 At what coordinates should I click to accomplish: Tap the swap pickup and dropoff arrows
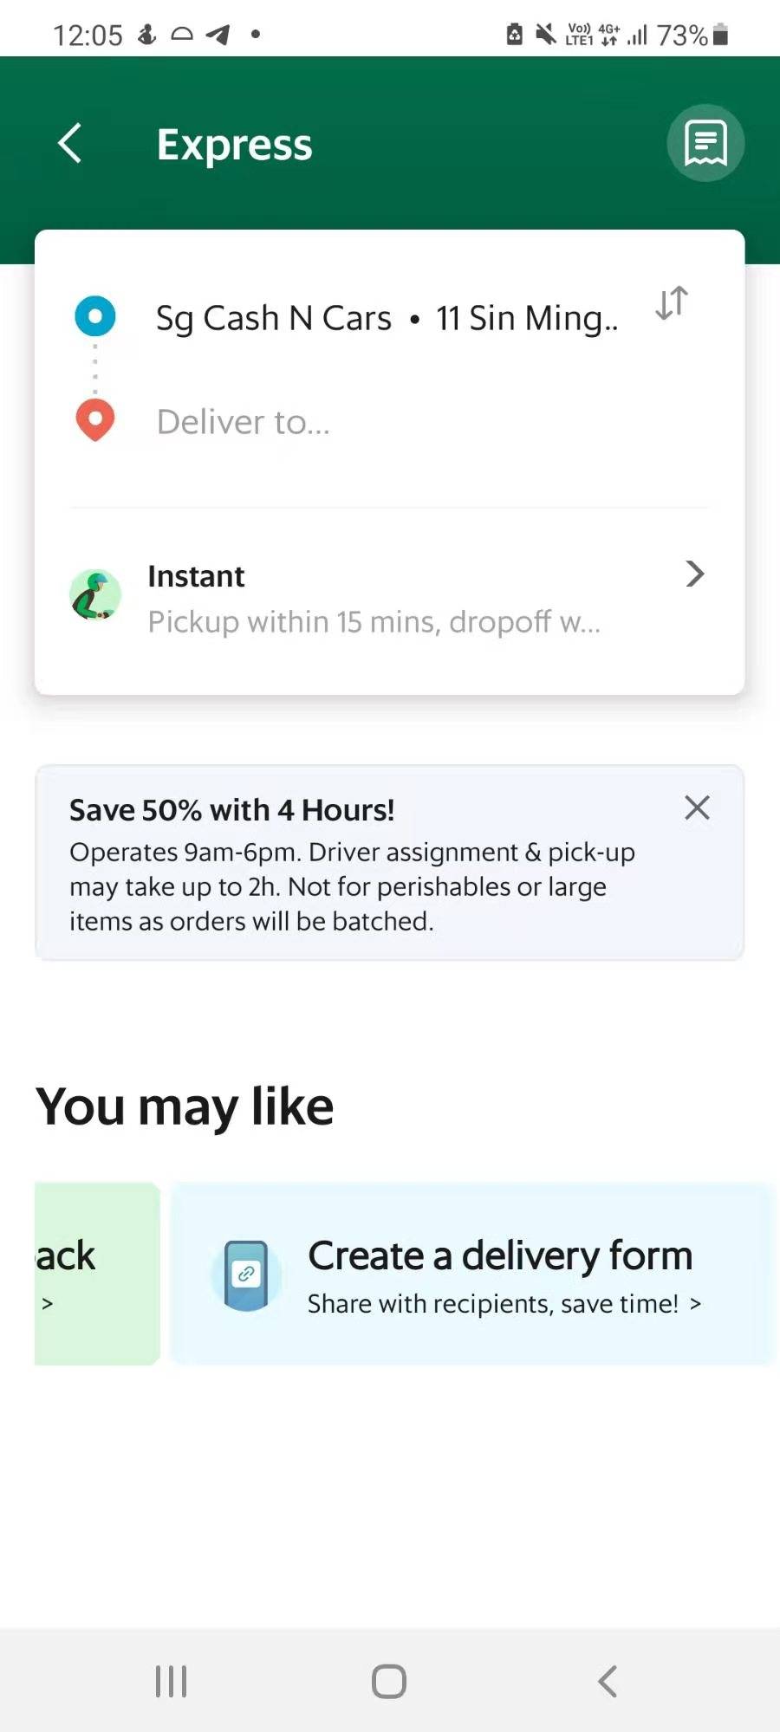(672, 302)
